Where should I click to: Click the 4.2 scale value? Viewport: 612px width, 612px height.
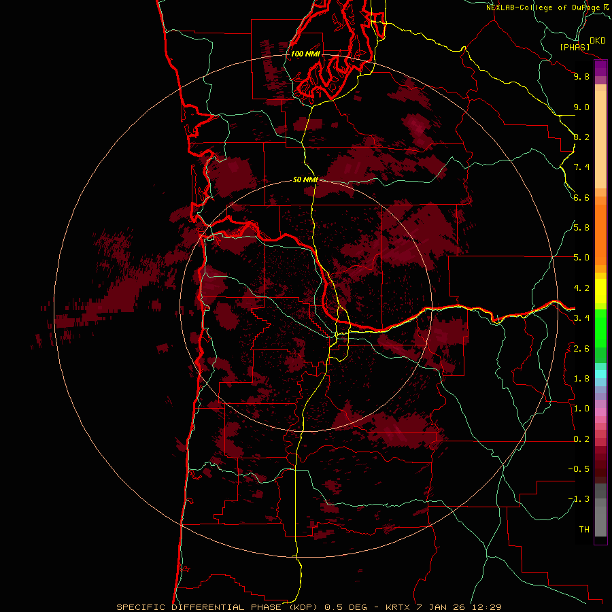[581, 288]
